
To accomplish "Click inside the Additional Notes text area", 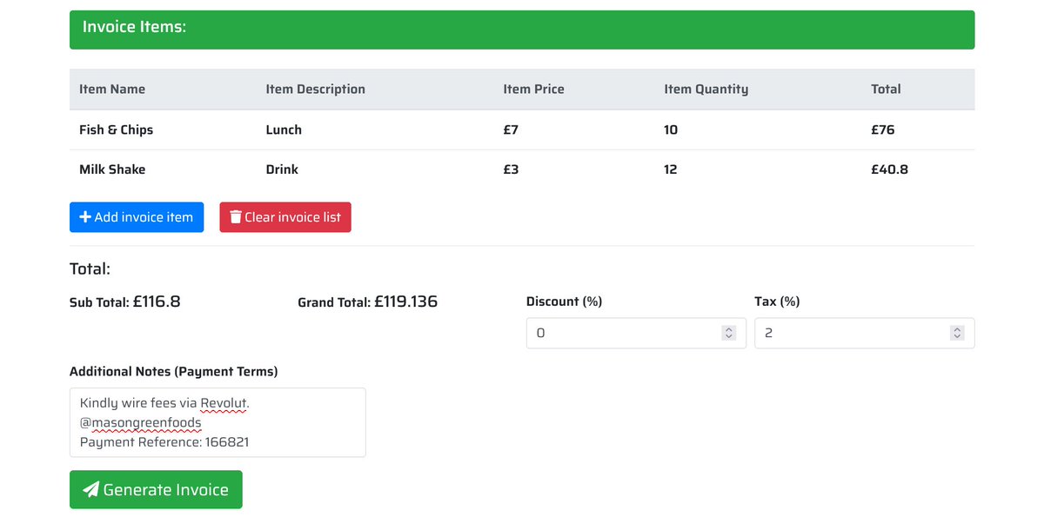I will click(x=217, y=422).
